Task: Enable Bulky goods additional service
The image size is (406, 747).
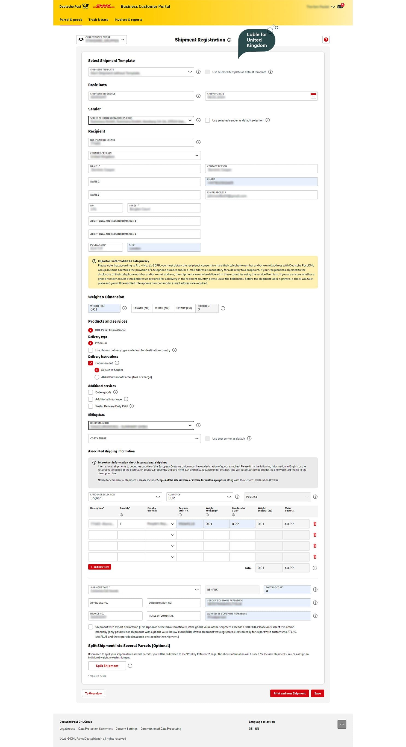Action: coord(90,392)
